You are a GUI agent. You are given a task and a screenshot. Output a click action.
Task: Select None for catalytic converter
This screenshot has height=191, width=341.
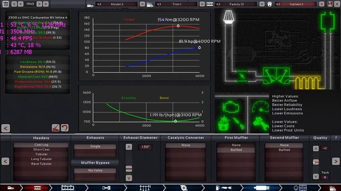point(185,145)
